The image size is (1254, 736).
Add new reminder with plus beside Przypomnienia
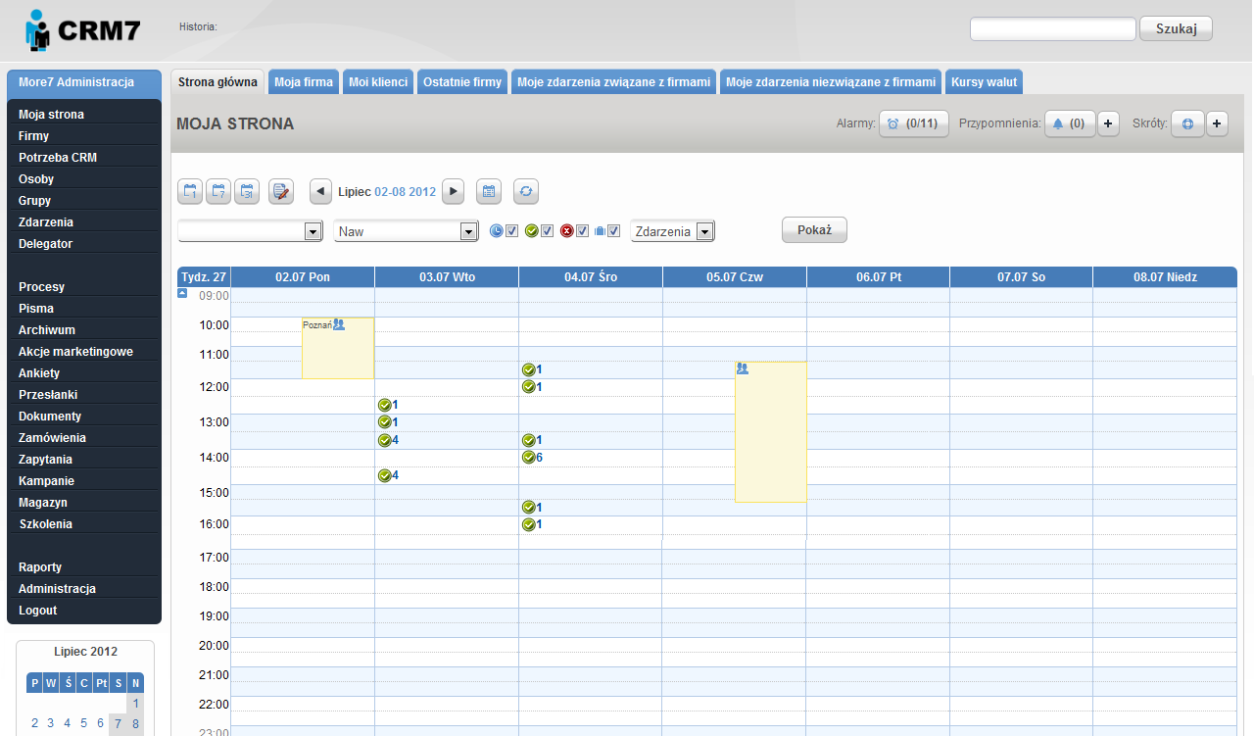(x=1107, y=124)
